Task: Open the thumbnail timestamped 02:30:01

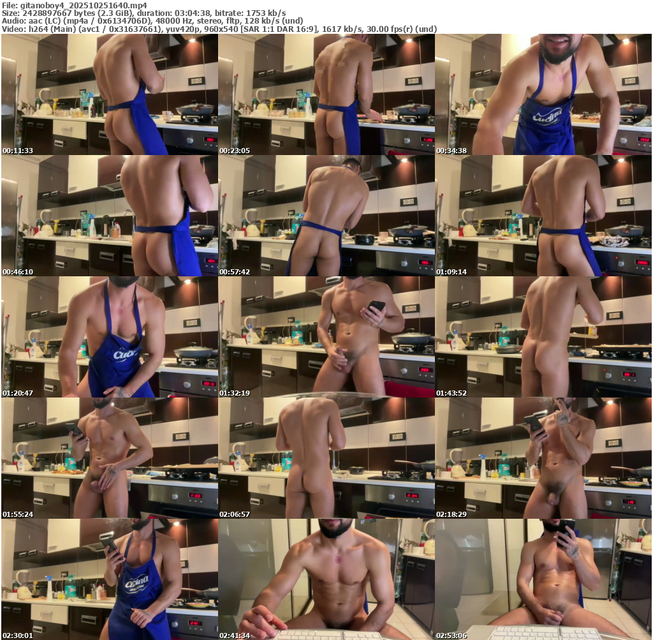Action: (110, 579)
